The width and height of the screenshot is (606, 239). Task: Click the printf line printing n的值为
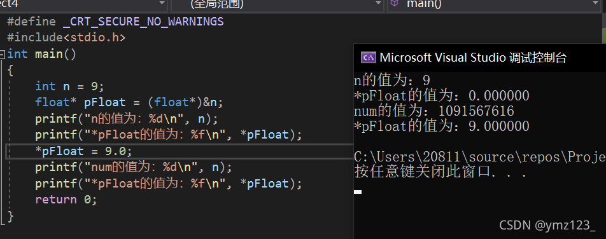127,118
